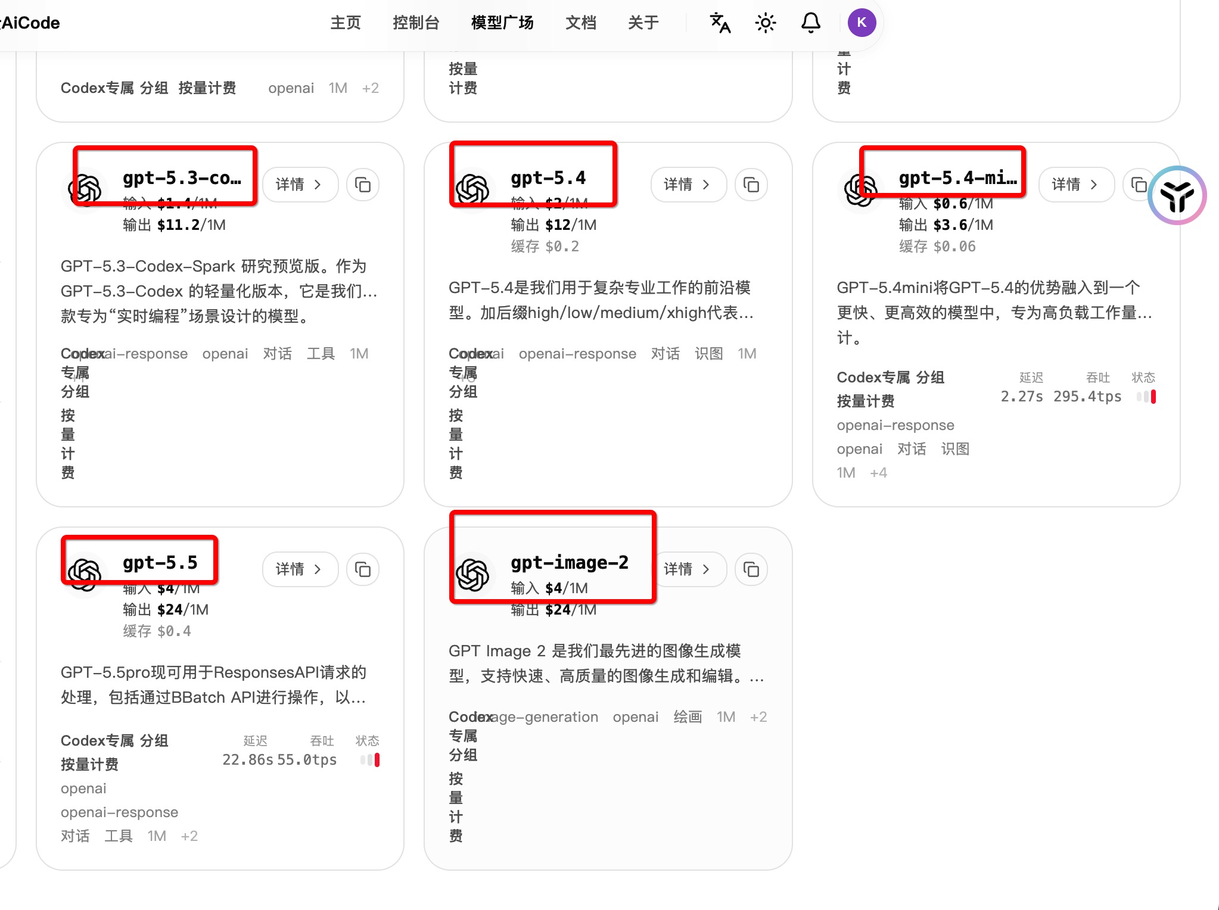Click the OpenAI logo on gpt-5.4 card
The image size is (1219, 910).
(472, 190)
